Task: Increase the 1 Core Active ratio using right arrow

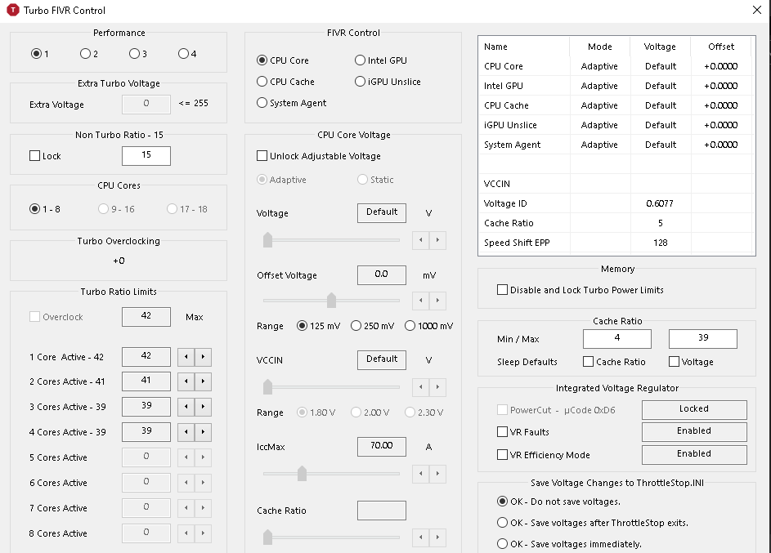Action: [204, 357]
